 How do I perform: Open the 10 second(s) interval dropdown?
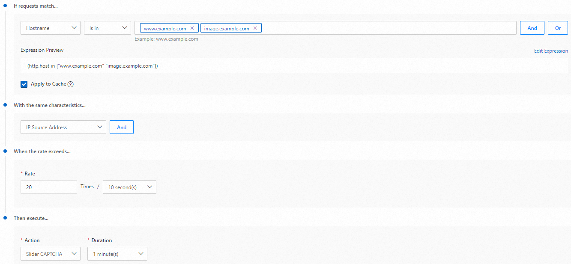click(129, 187)
